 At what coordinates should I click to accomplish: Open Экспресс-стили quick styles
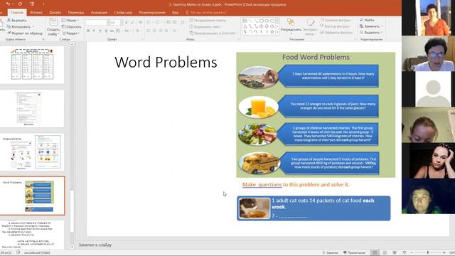pos(310,27)
